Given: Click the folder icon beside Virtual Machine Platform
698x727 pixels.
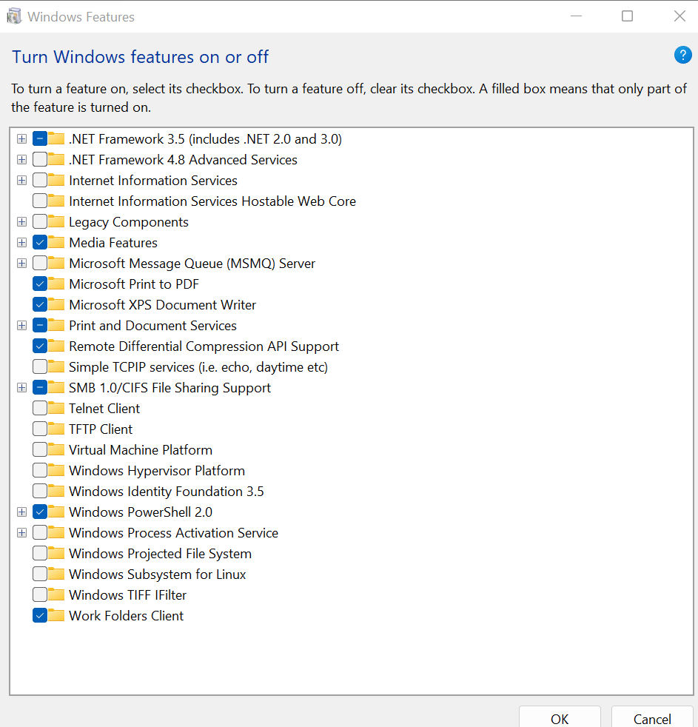Looking at the screenshot, I should click(x=56, y=449).
